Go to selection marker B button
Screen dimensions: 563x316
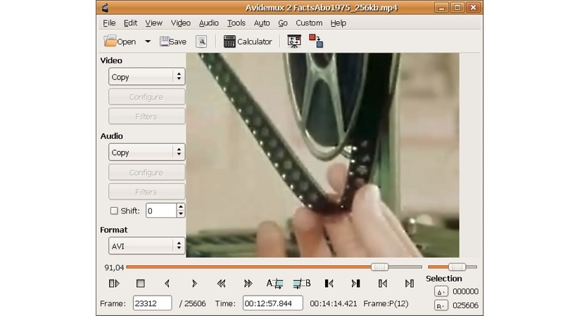tap(441, 305)
